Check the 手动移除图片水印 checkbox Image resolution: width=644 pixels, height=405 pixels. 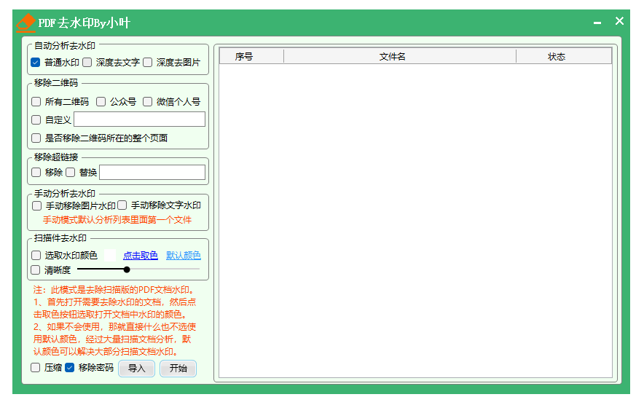pos(37,206)
